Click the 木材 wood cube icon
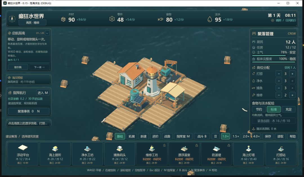 pos(63,19)
